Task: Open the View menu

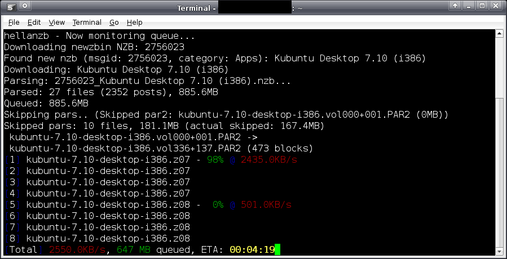Action: (x=57, y=23)
